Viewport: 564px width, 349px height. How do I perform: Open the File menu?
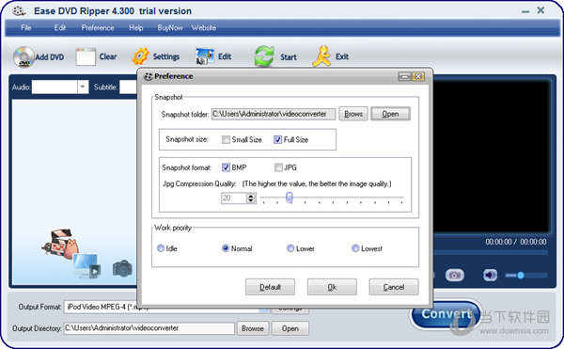(x=26, y=27)
